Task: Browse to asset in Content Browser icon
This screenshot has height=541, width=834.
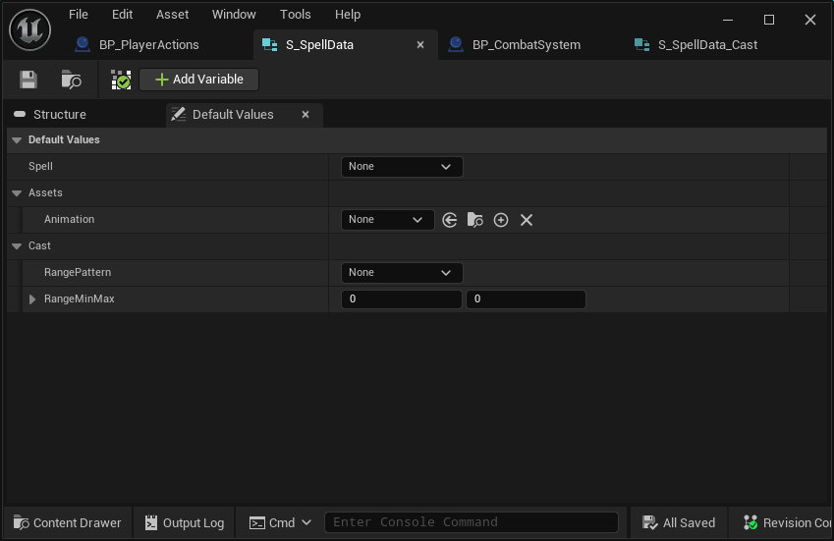Action: coord(72,80)
